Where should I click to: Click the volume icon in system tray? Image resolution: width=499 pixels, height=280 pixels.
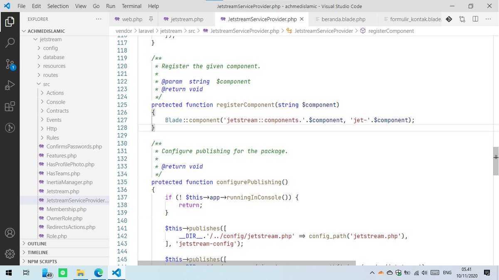[424, 273]
